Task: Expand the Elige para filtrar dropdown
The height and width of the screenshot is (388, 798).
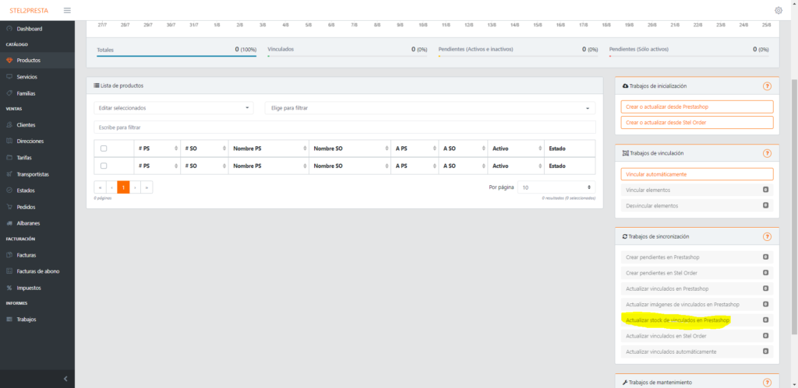Action: coord(430,108)
